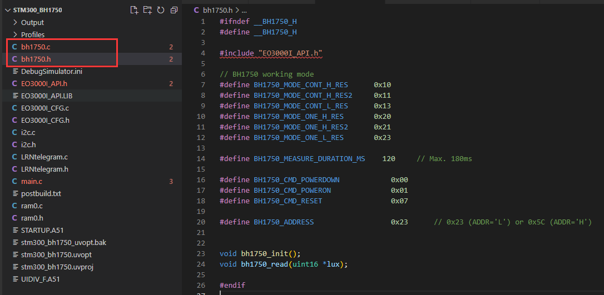Click the C file icon beside main.c
The width and height of the screenshot is (604, 295).
pyautogui.click(x=14, y=181)
